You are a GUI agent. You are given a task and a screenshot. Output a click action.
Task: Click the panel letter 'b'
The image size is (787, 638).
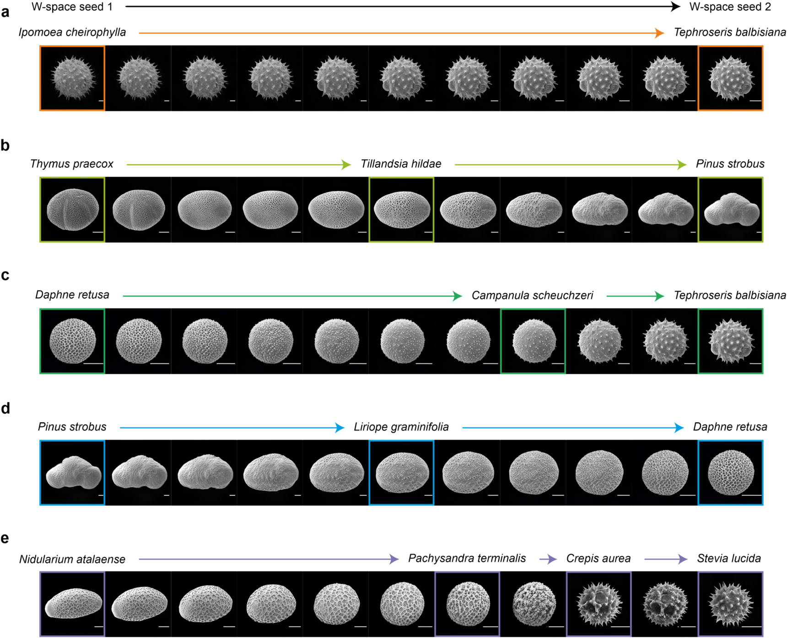[x=5, y=145]
